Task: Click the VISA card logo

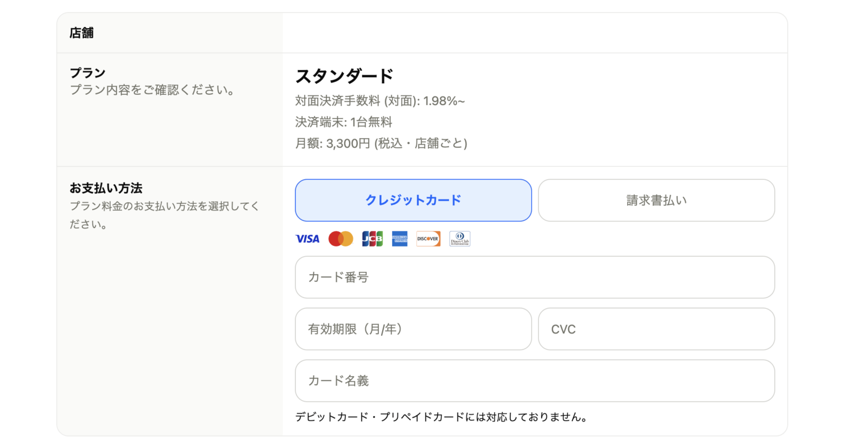Action: [307, 239]
